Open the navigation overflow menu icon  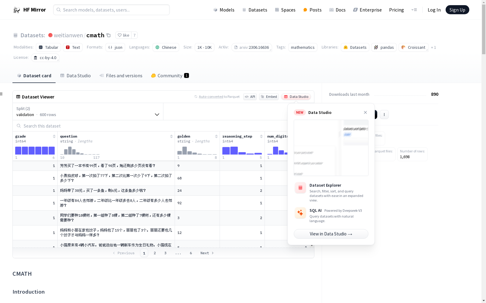tap(414, 10)
